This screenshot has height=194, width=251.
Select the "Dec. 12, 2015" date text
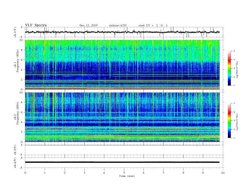click(88, 25)
